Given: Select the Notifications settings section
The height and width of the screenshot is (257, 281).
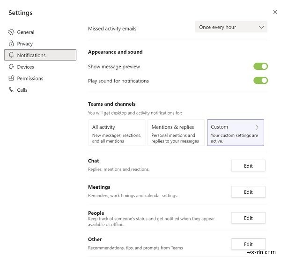Looking at the screenshot, I should point(40,55).
